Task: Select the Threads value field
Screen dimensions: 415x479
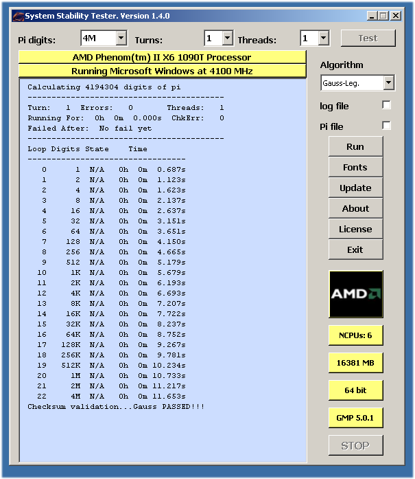Action: point(309,38)
